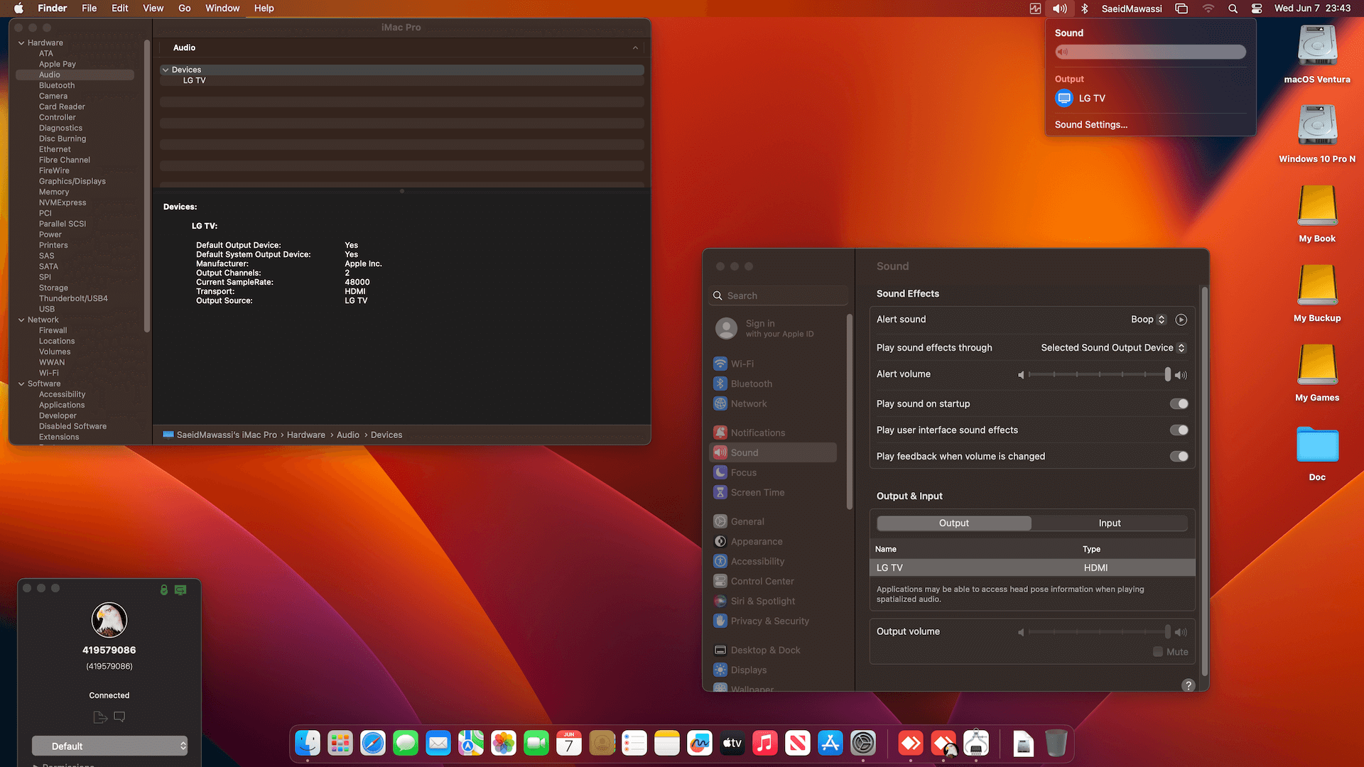Open Freeform app in Dock

coord(699,744)
